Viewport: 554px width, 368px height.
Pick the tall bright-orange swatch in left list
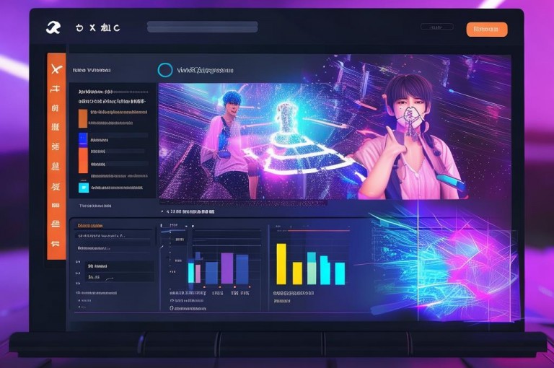pyautogui.click(x=84, y=160)
